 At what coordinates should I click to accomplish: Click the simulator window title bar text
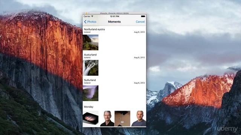tap(114, 13)
